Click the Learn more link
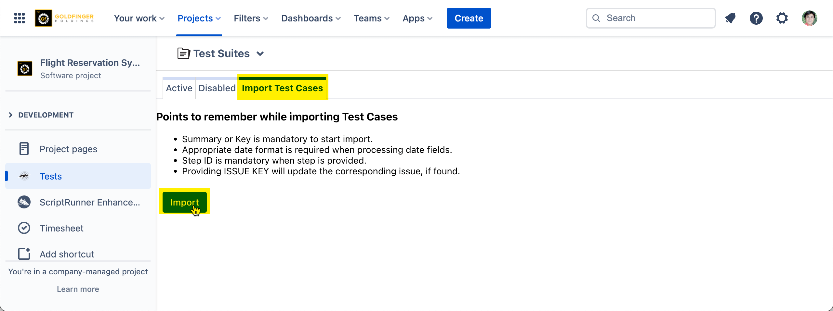The width and height of the screenshot is (833, 311). (x=78, y=289)
